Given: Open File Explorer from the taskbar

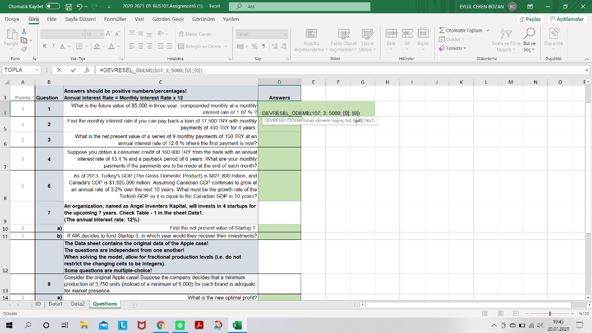Looking at the screenshot, I should pos(84,325).
